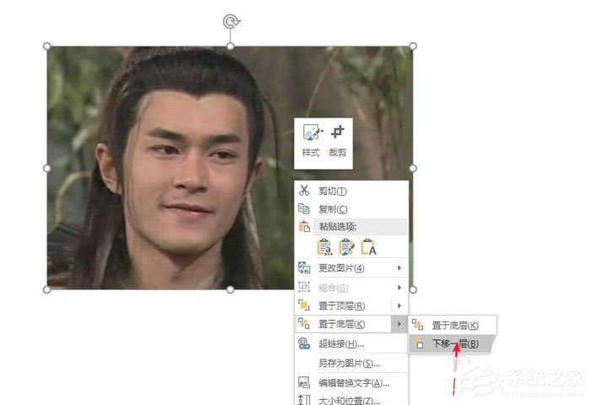Select 下移一层 in the submenu
This screenshot has height=405, width=591.
tap(455, 343)
